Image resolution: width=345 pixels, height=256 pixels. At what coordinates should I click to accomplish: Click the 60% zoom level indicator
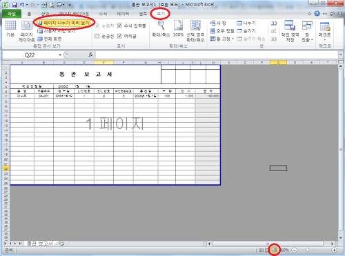point(285,250)
